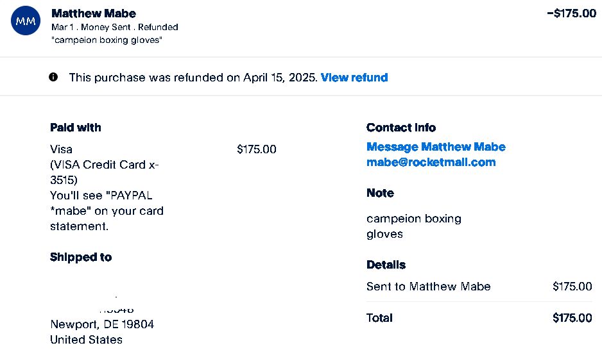Screen dimensions: 602x350
Task: Select the Newport, DE 19804 address line
Action: [x=102, y=324]
